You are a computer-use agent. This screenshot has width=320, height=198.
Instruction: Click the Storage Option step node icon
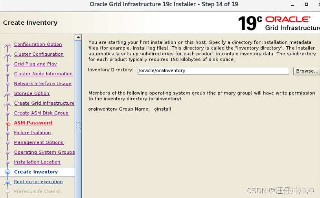click(7, 94)
